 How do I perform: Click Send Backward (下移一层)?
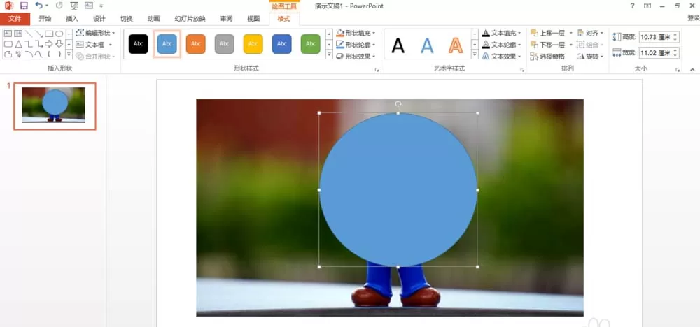[x=548, y=45]
